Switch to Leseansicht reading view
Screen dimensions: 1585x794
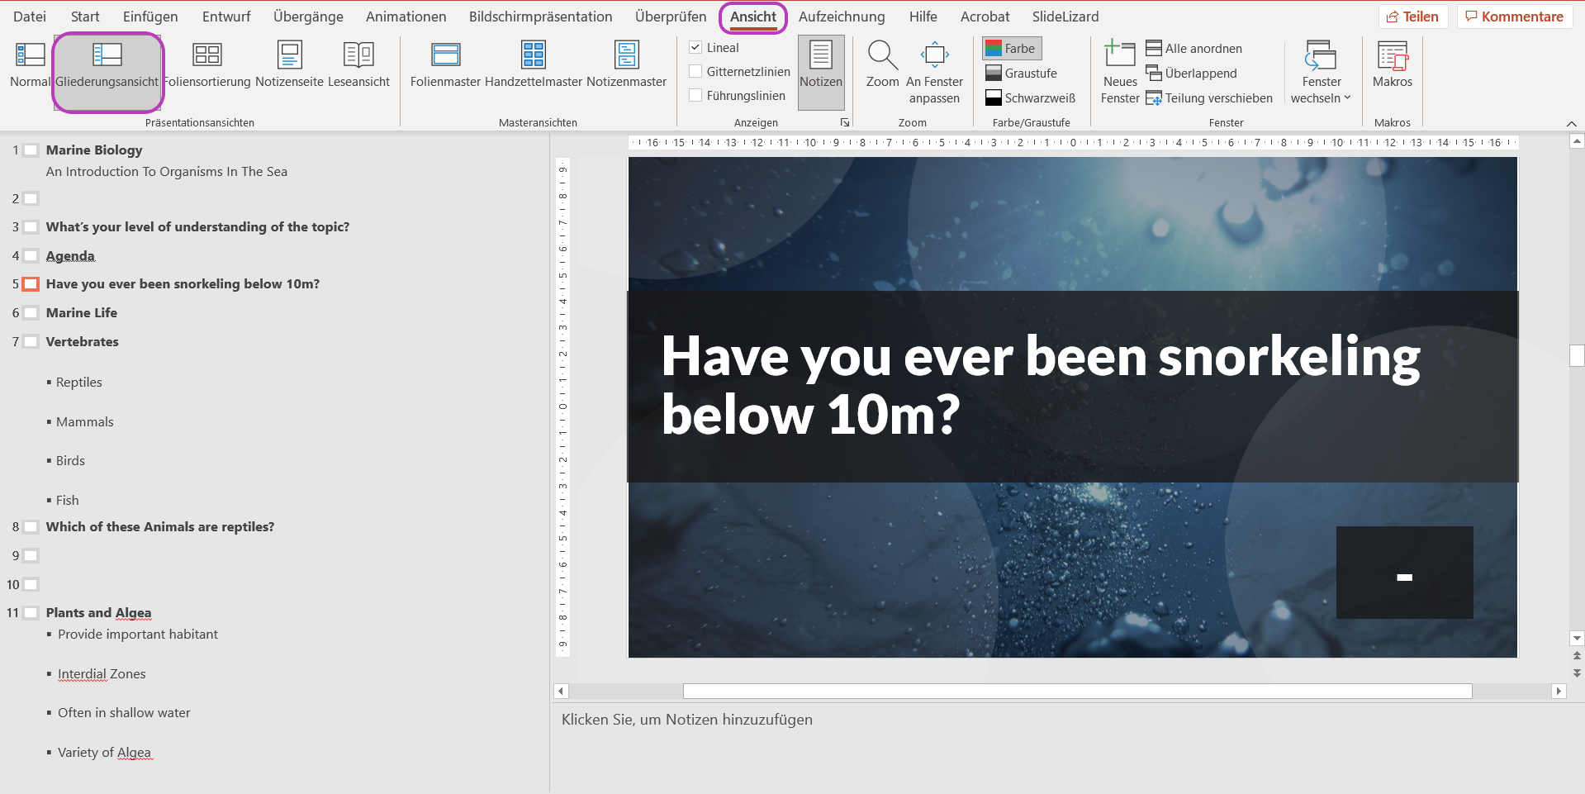pos(358,64)
